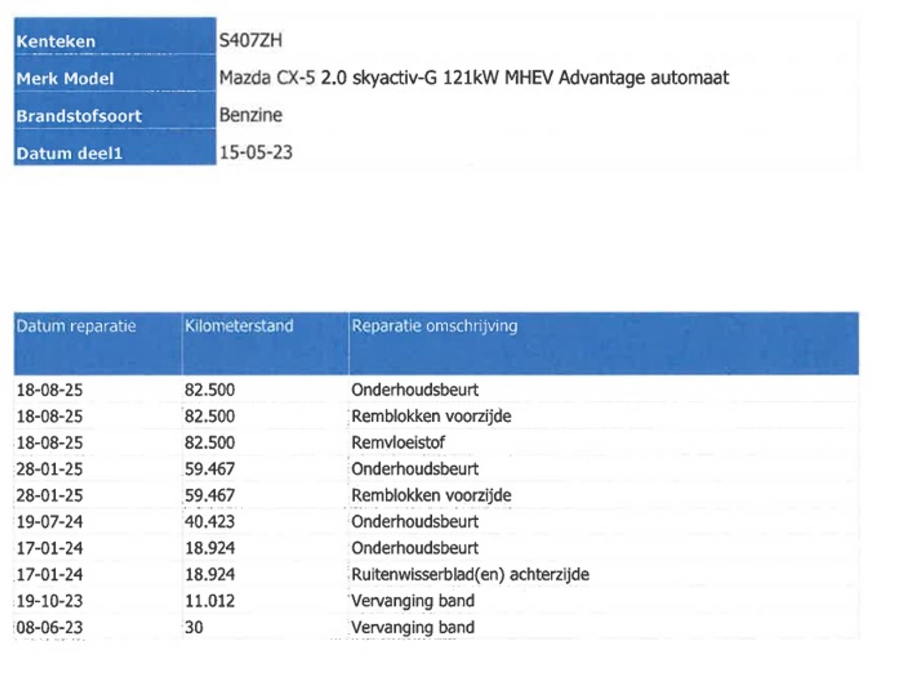The image size is (900, 673).
Task: Click Datum reparatie column header
Action: 76,326
